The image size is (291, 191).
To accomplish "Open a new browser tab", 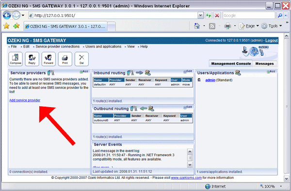I will [112, 27].
